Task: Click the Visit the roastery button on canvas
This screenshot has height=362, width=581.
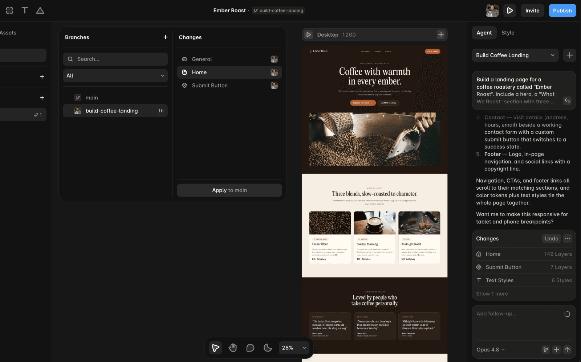Action: point(389,103)
